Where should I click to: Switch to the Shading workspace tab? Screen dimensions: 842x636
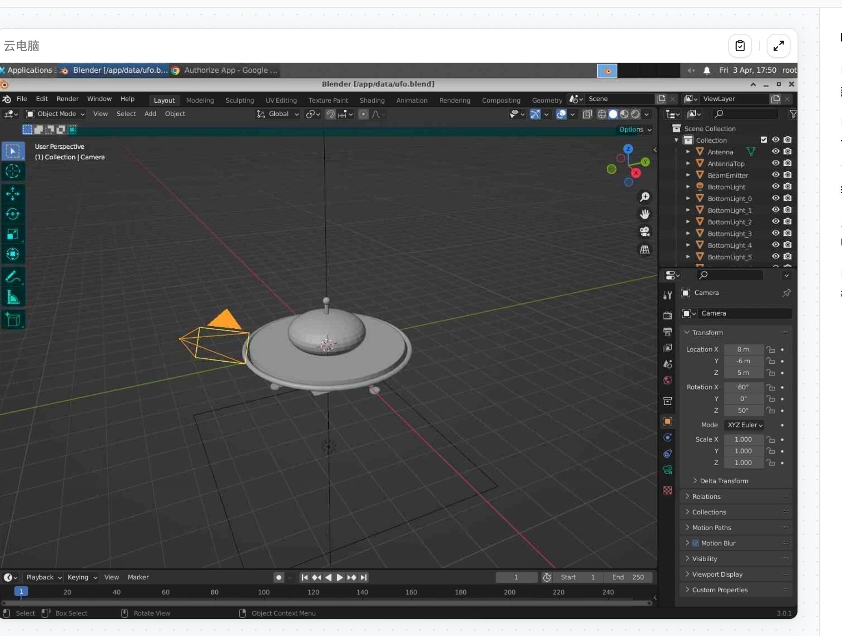coord(372,100)
